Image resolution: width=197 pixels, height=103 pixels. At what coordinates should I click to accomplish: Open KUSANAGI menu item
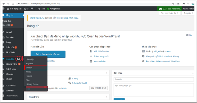[13, 86]
